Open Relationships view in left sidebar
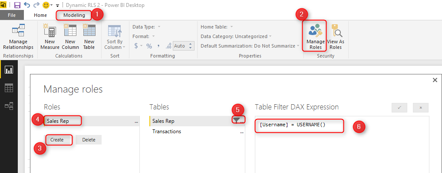 [9, 106]
